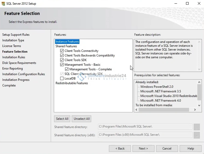Viewport: 204px width, 154px height.
Task: Click the Select All button
Action: [62, 119]
